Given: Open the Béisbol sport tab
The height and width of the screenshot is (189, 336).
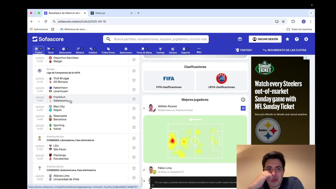Looking at the screenshot, I should click(x=80, y=50).
